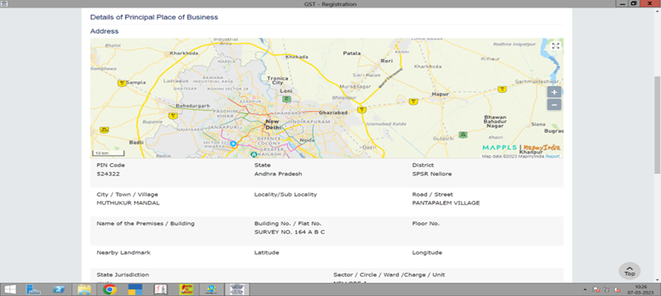This screenshot has height=296, width=661.
Task: Click Hapur label on the map
Action: 440,95
